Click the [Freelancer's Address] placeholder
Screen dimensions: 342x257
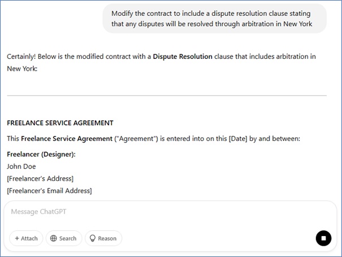(x=40, y=179)
